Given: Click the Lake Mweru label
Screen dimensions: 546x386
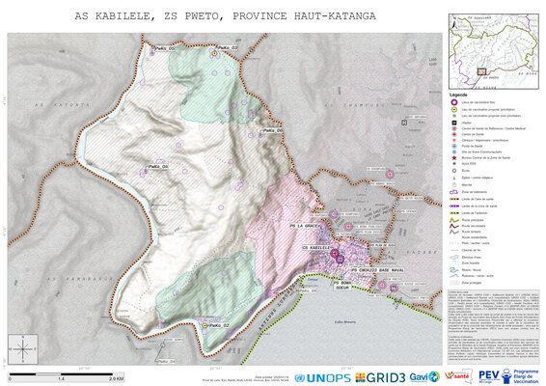Looking at the screenshot, I should tap(344, 322).
